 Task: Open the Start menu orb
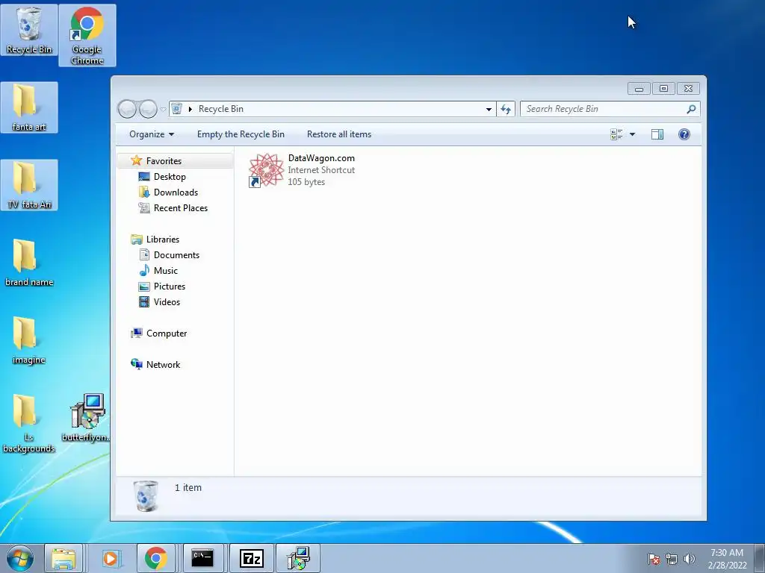20,558
